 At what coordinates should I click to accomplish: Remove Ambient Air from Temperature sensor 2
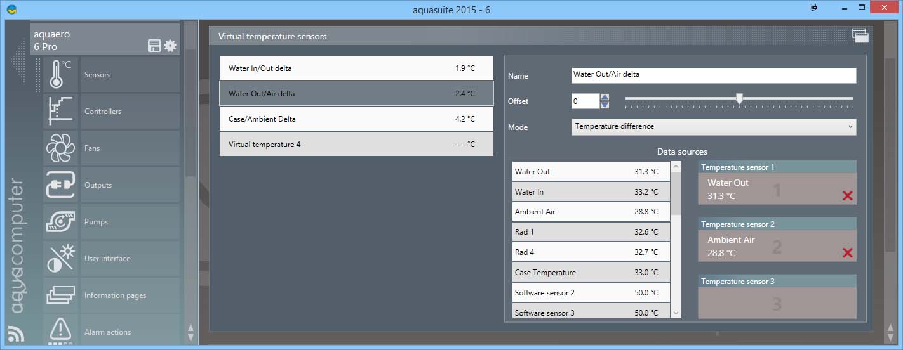(x=847, y=253)
